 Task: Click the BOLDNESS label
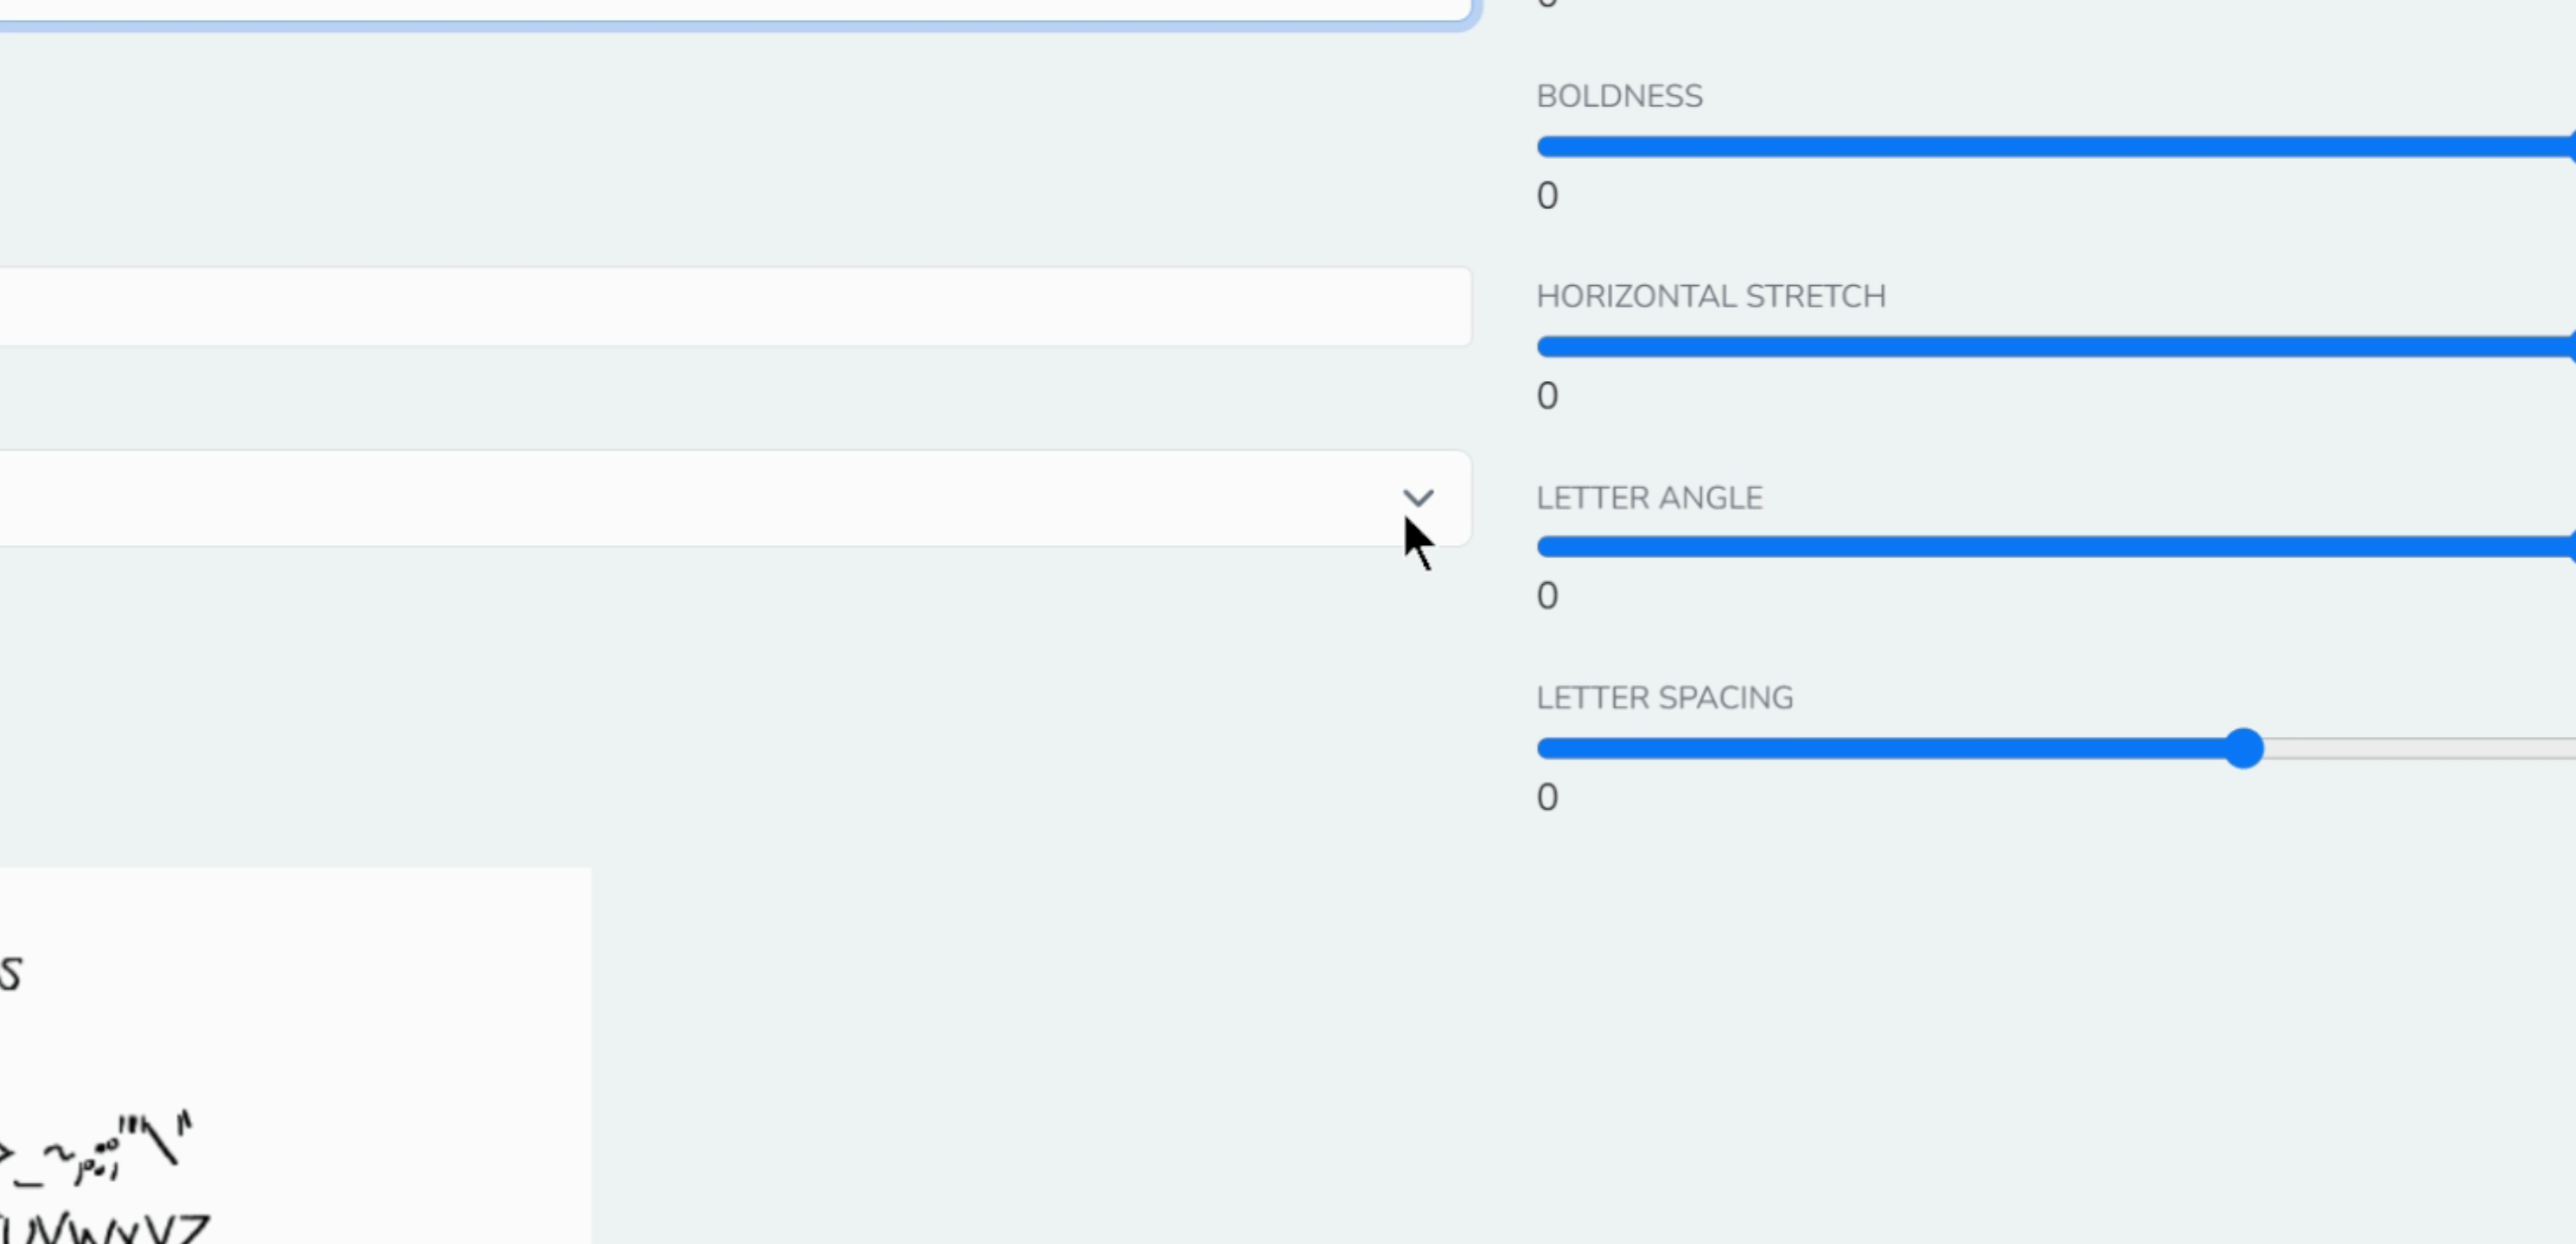(x=1619, y=96)
